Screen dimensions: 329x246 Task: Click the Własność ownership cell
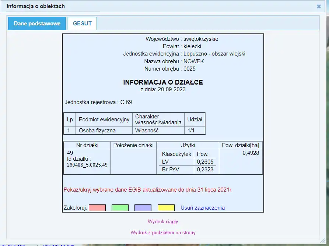pyautogui.click(x=147, y=131)
